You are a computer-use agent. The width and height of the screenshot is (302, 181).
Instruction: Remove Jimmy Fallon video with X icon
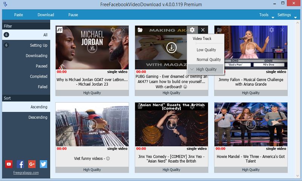point(282,30)
